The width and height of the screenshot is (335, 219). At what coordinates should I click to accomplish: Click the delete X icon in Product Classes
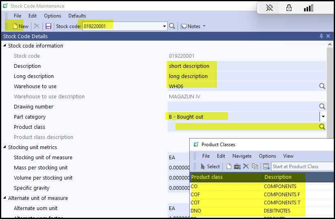[x=246, y=166]
